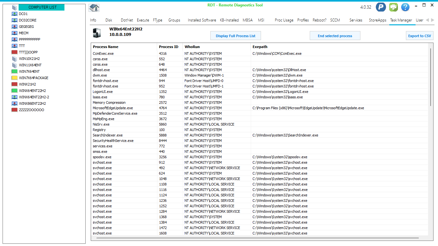Select the SecurityHealthService.exe process row
Screen dimensions: 438x246
[260, 141]
